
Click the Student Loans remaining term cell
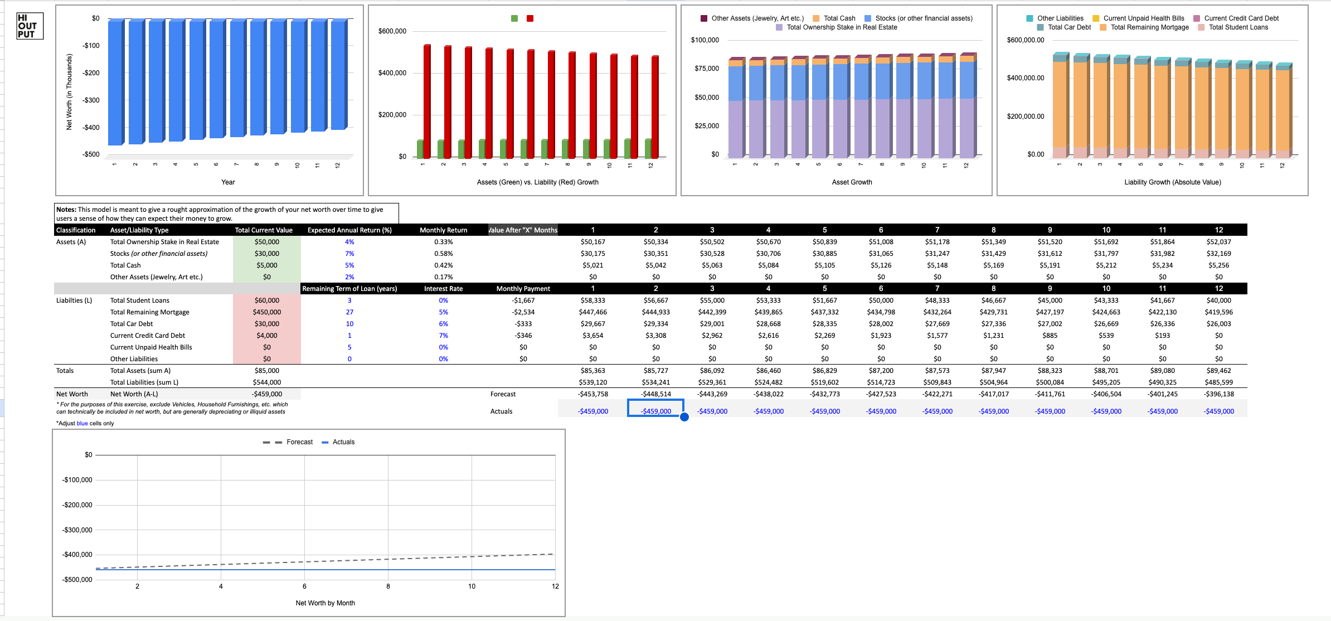[349, 300]
